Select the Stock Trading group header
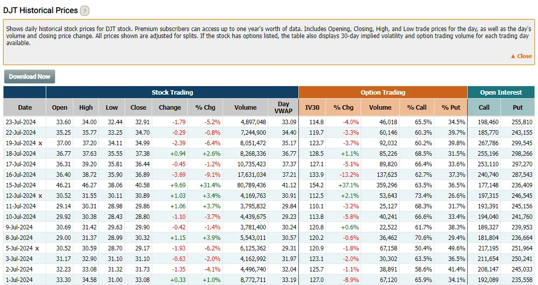This screenshot has height=285, width=538. pos(172,92)
